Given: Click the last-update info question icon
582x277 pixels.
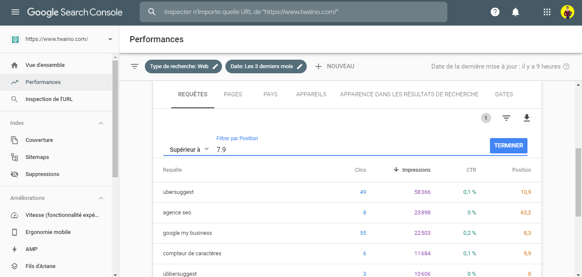Looking at the screenshot, I should (x=566, y=66).
